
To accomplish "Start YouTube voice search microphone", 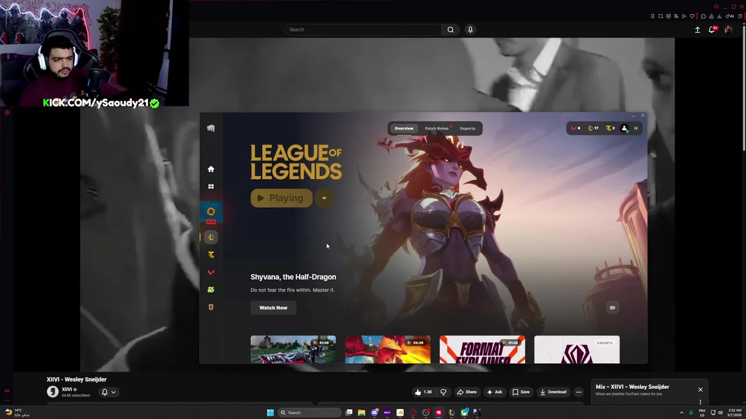I will (x=470, y=30).
